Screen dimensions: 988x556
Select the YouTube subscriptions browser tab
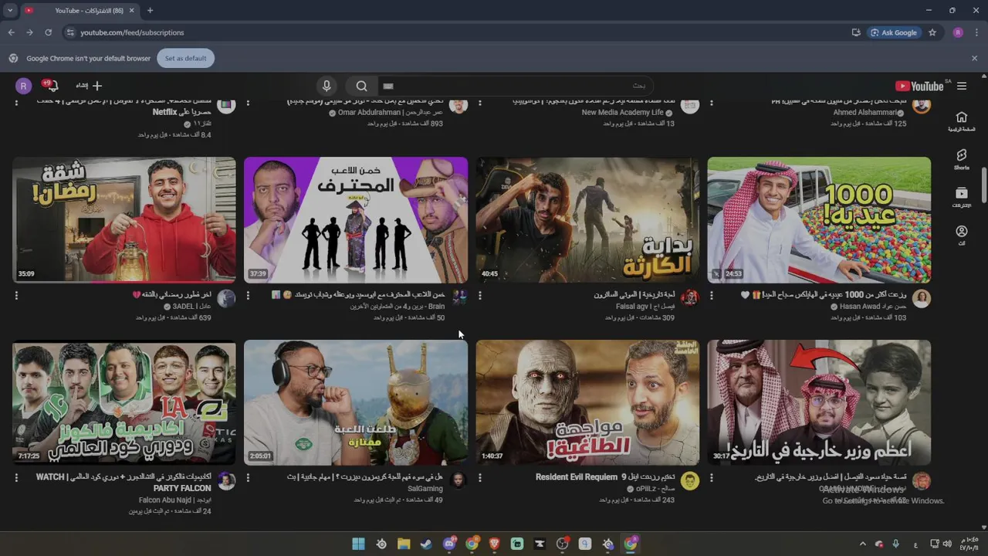(x=81, y=10)
